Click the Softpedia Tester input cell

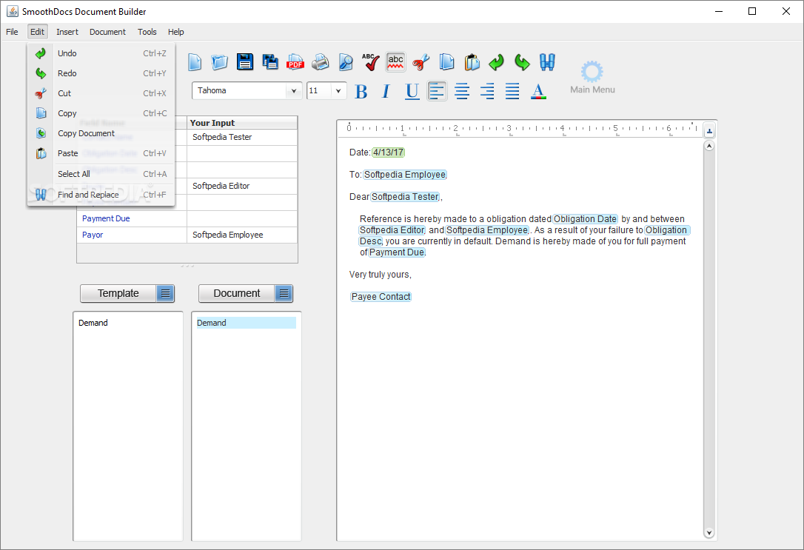pyautogui.click(x=242, y=138)
